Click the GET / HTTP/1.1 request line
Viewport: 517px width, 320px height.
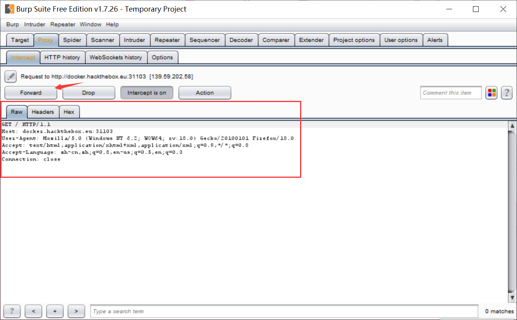pyautogui.click(x=26, y=124)
